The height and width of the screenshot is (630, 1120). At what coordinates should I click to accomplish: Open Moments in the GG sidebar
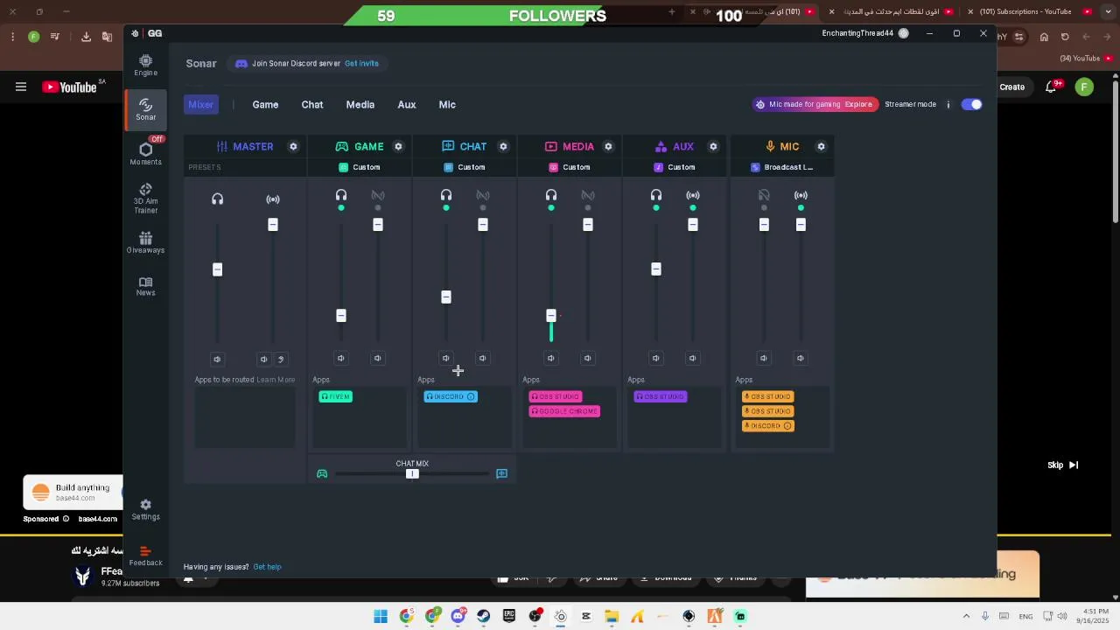point(145,153)
